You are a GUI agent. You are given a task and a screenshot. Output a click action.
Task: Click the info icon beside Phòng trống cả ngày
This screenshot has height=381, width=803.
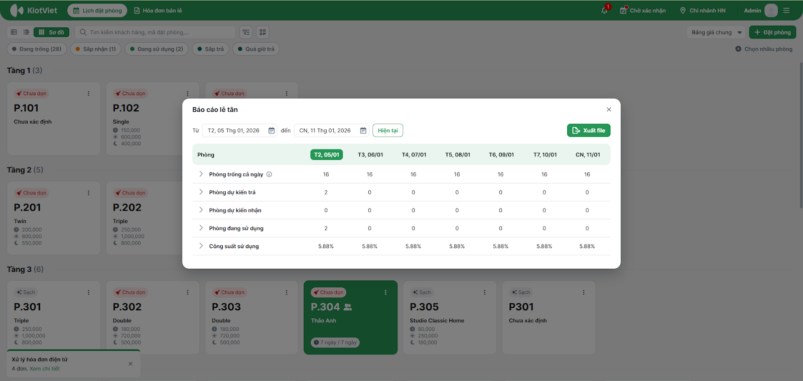[269, 174]
